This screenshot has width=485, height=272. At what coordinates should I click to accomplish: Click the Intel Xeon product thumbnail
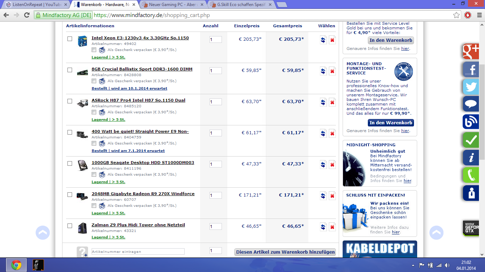coord(82,41)
